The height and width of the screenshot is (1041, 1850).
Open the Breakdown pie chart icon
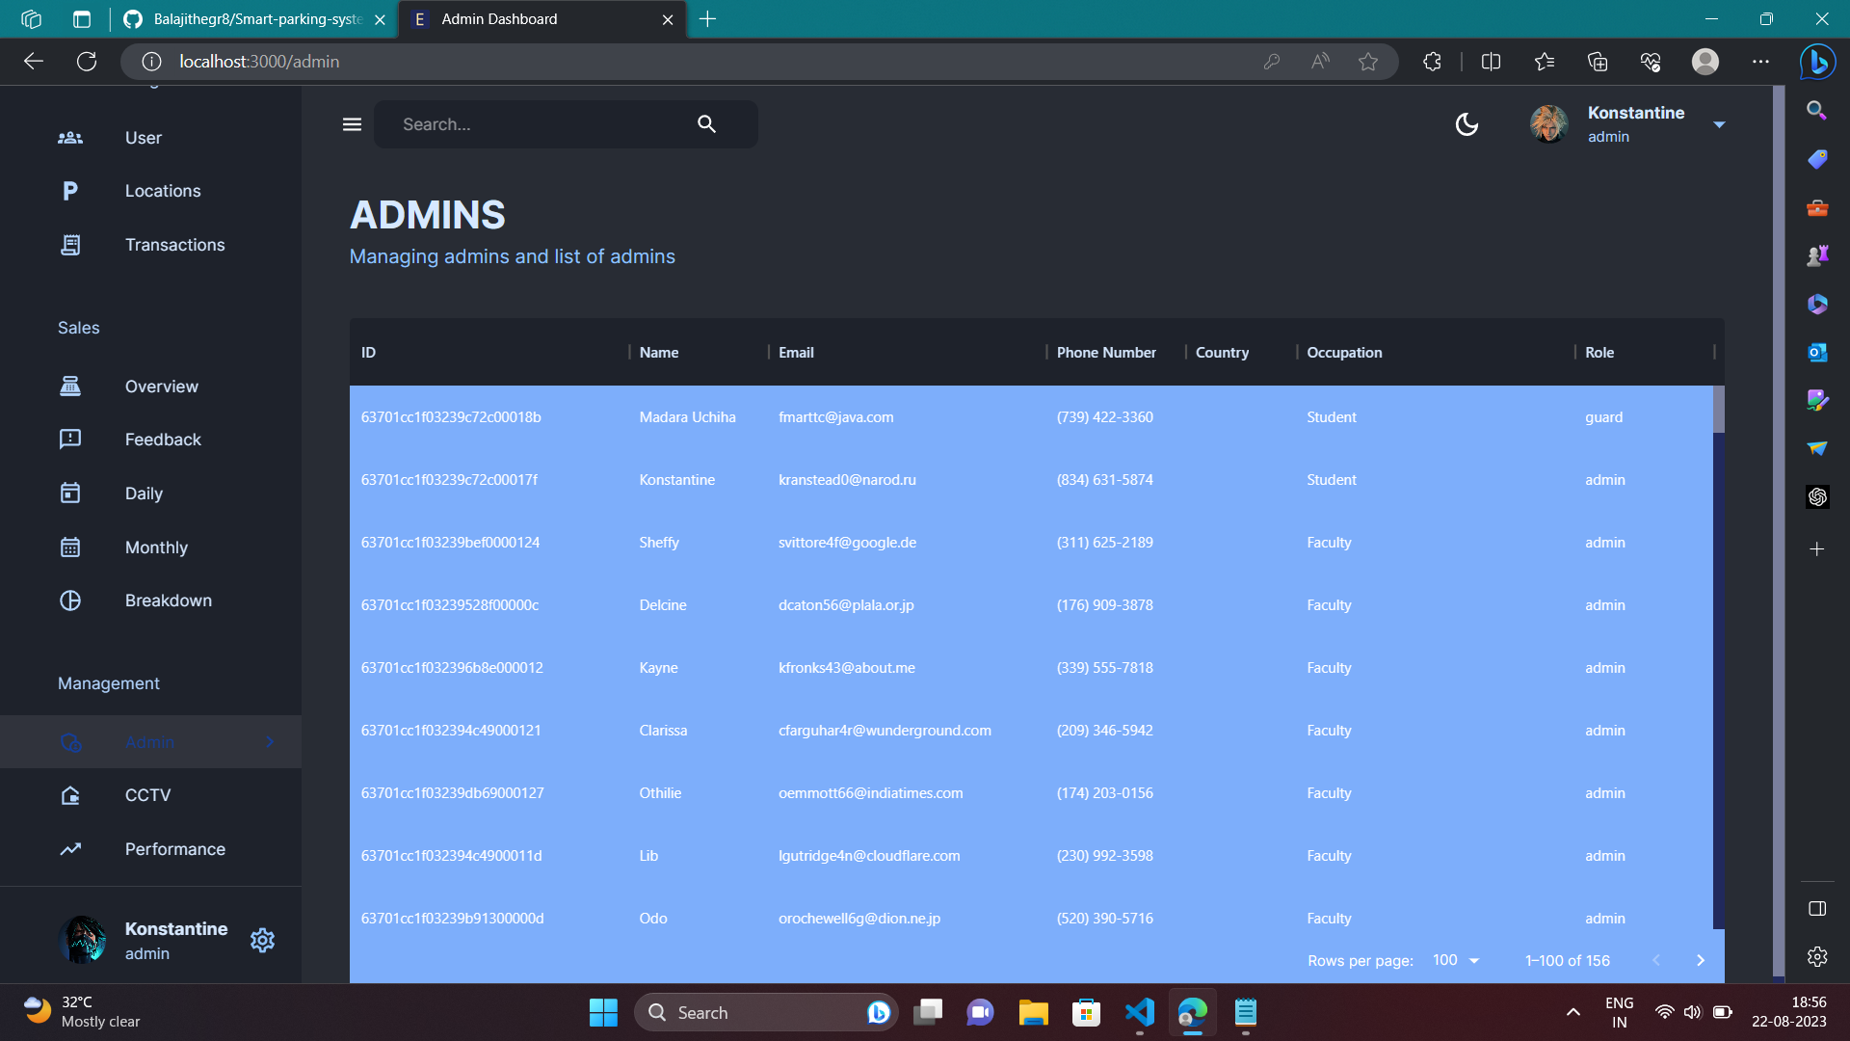pyautogui.click(x=70, y=601)
